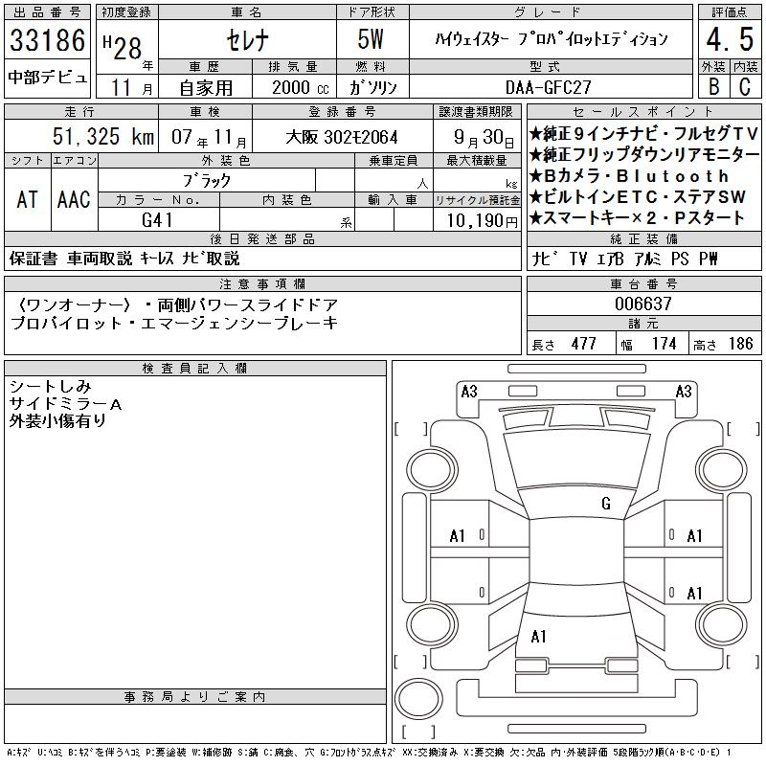Screen dimensions: 766x766
Task: Click vehicle history value 自家用
Action: (x=206, y=88)
